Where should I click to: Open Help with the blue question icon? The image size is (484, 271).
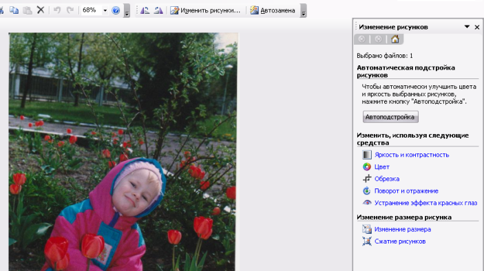[116, 10]
